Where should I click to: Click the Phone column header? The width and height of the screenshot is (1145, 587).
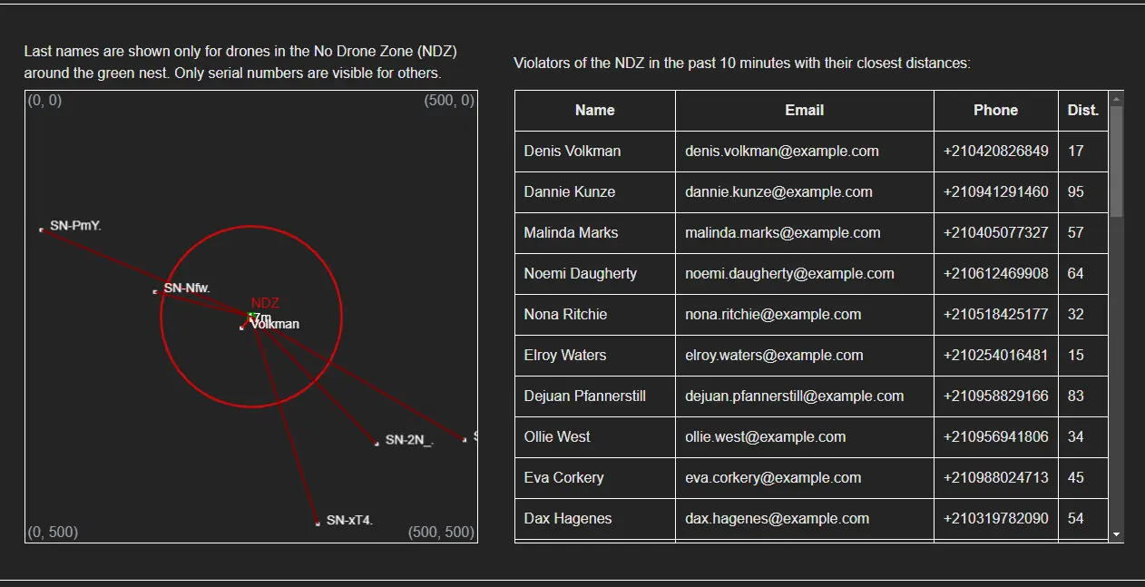click(x=995, y=110)
